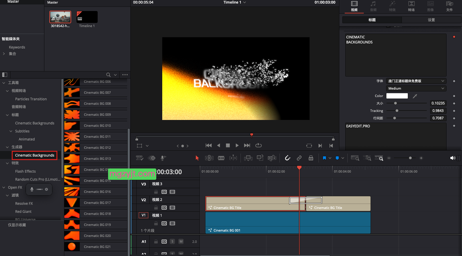Click the 大小 value field 0.10235

pyautogui.click(x=438, y=103)
